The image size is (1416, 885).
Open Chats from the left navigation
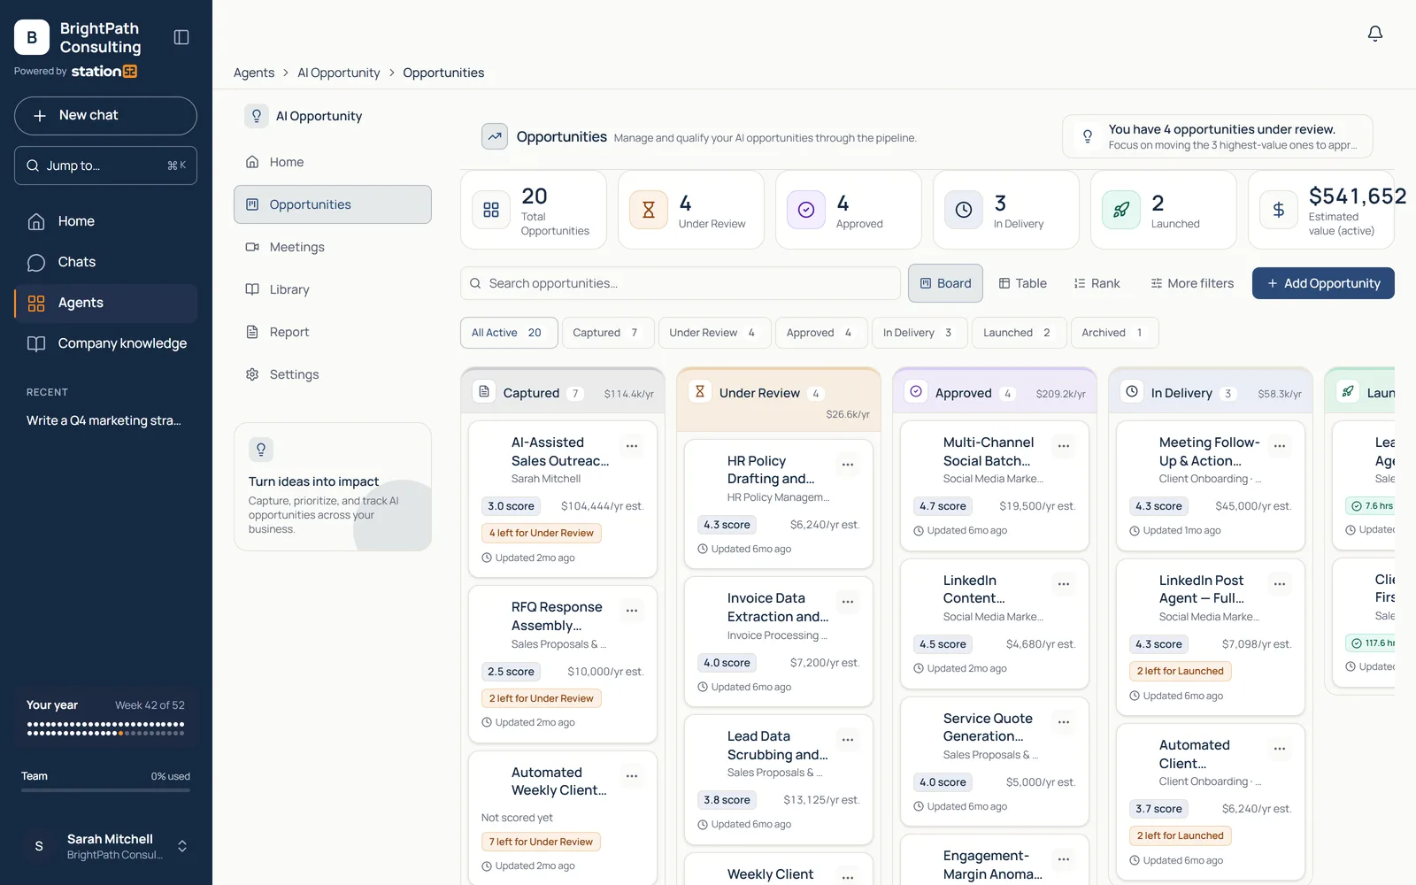pos(105,262)
